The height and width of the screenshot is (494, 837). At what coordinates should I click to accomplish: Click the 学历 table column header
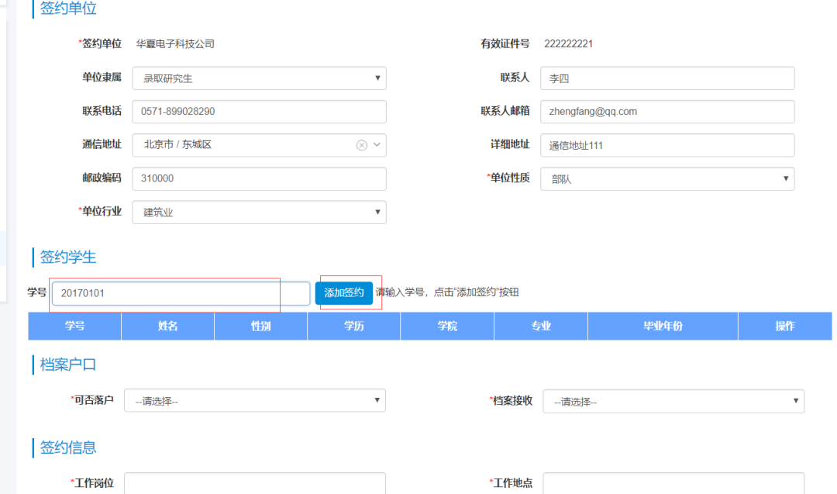353,326
